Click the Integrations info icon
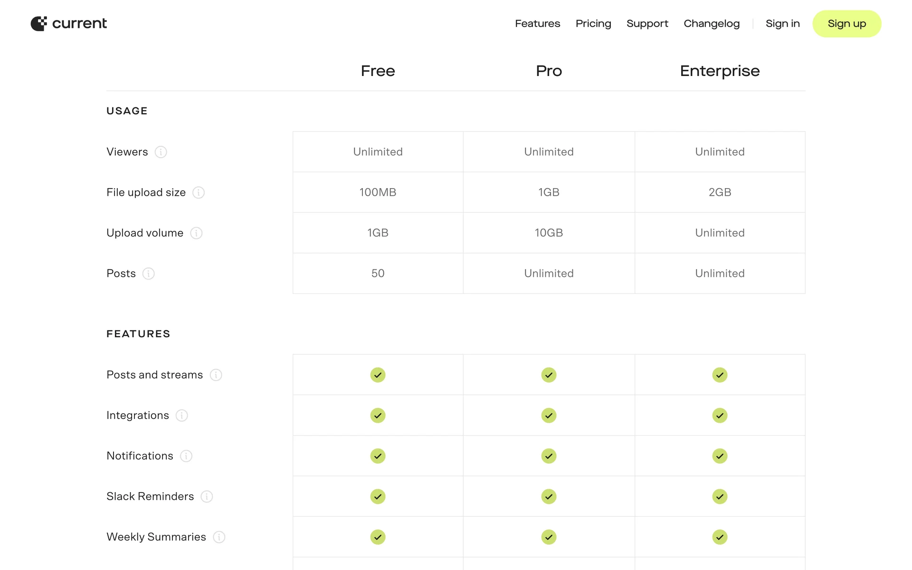The height and width of the screenshot is (570, 912). [x=182, y=416]
